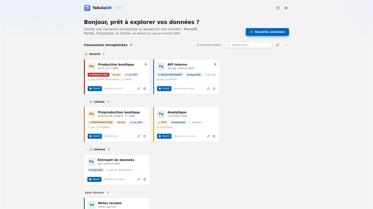The height and width of the screenshot is (209, 373).
Task: Click the Sans dossier section heading
Action: click(x=94, y=193)
